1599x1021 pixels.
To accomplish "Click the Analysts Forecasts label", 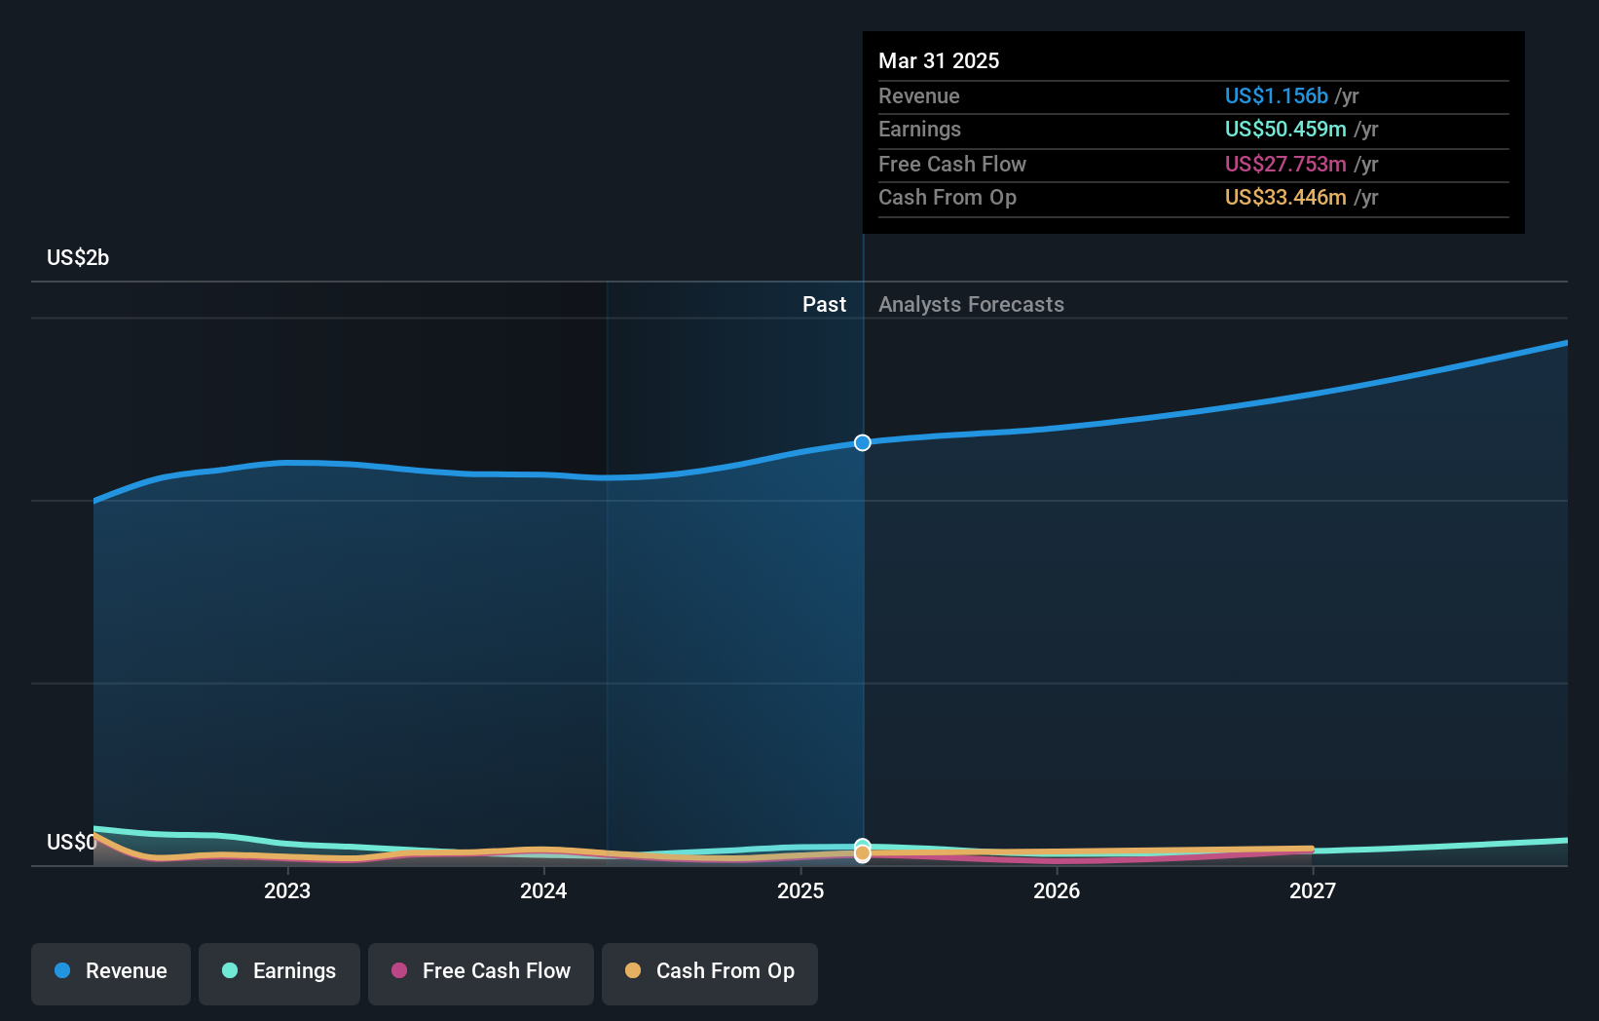I will [971, 304].
